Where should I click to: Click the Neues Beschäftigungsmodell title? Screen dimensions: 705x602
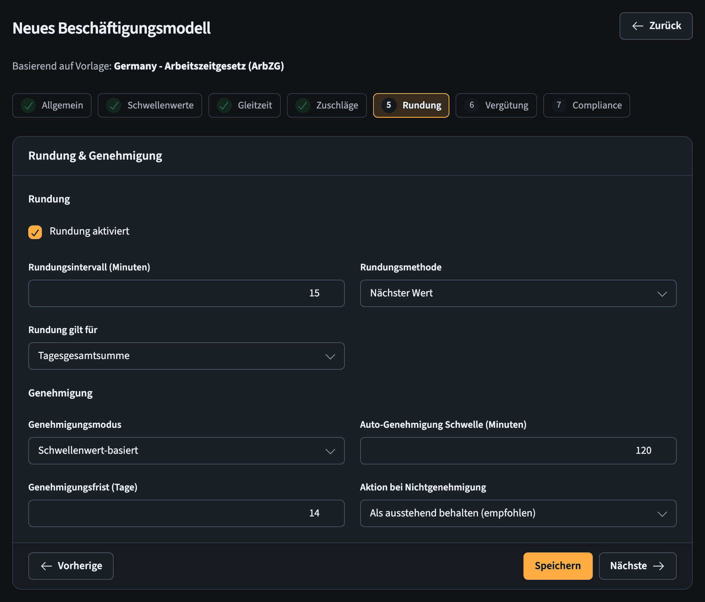click(111, 28)
